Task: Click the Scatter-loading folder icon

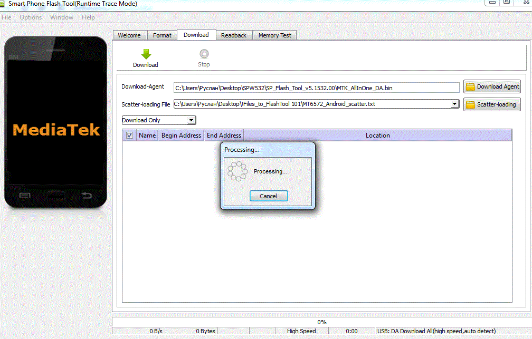Action: pyautogui.click(x=470, y=104)
